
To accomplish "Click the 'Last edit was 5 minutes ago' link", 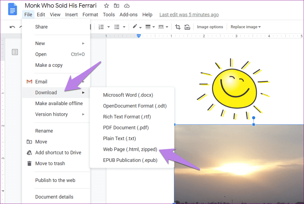I will pos(189,14).
